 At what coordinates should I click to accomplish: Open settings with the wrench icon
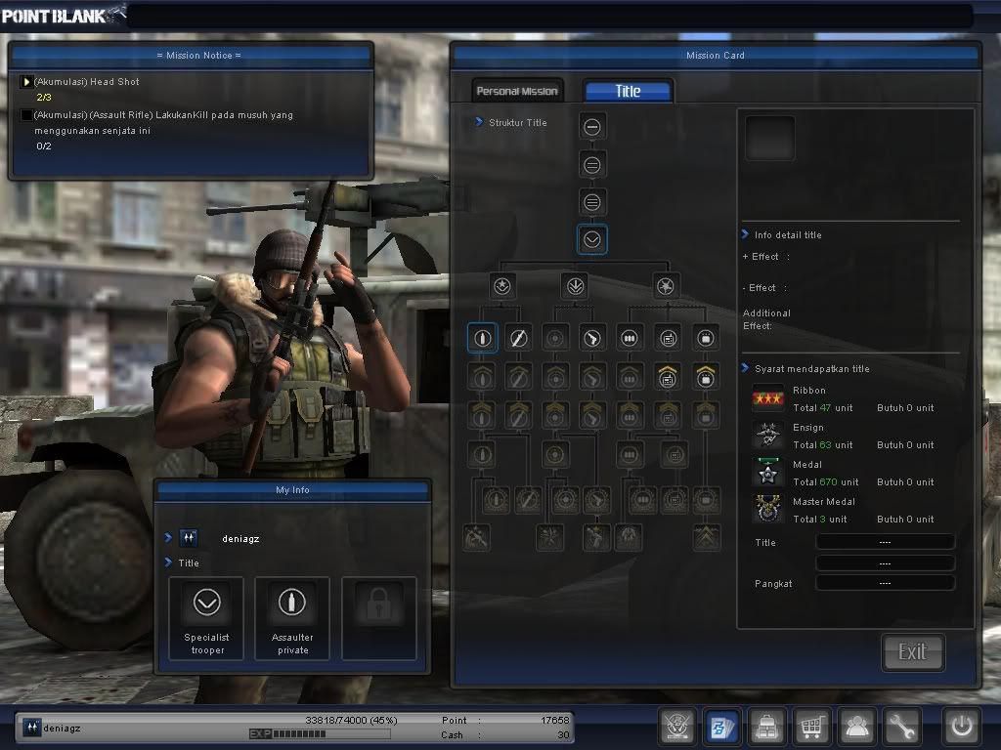(x=902, y=727)
